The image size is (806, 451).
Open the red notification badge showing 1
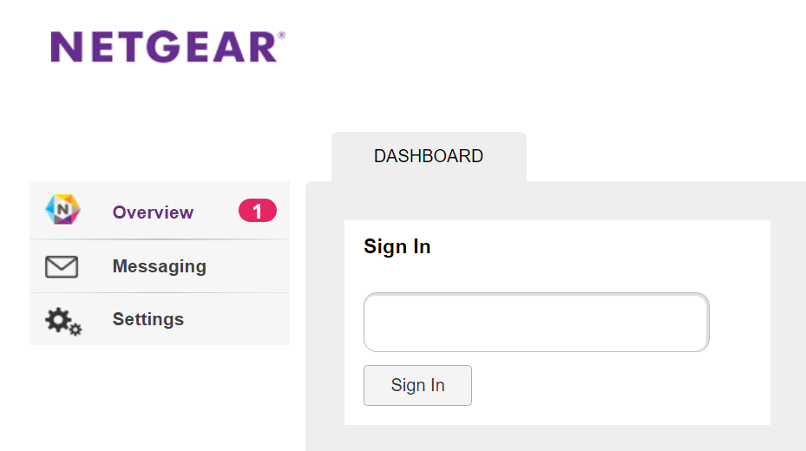coord(258,211)
